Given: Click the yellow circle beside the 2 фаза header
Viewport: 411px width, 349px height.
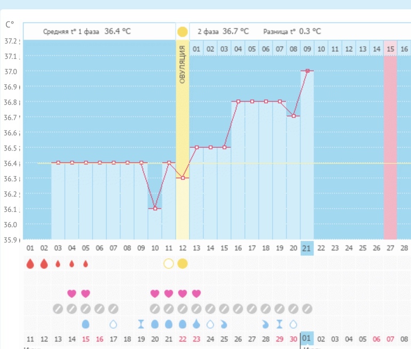Looking at the screenshot, I should click(183, 31).
